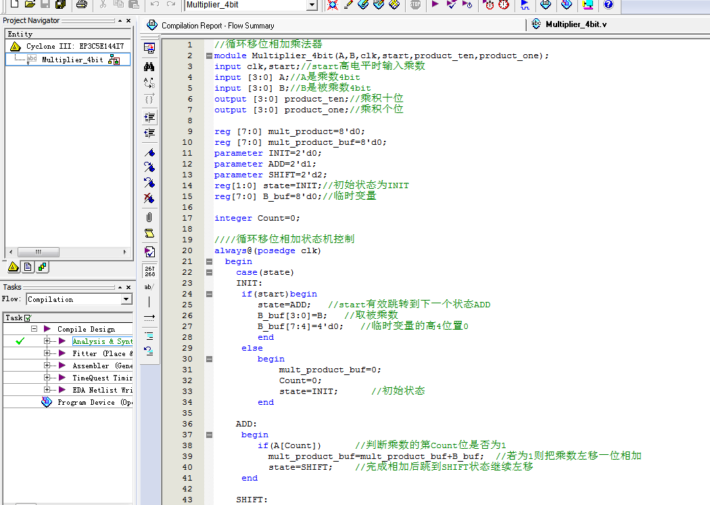The image size is (710, 505).
Task: Toggle line numbers display 267/268 icon
Action: [149, 271]
